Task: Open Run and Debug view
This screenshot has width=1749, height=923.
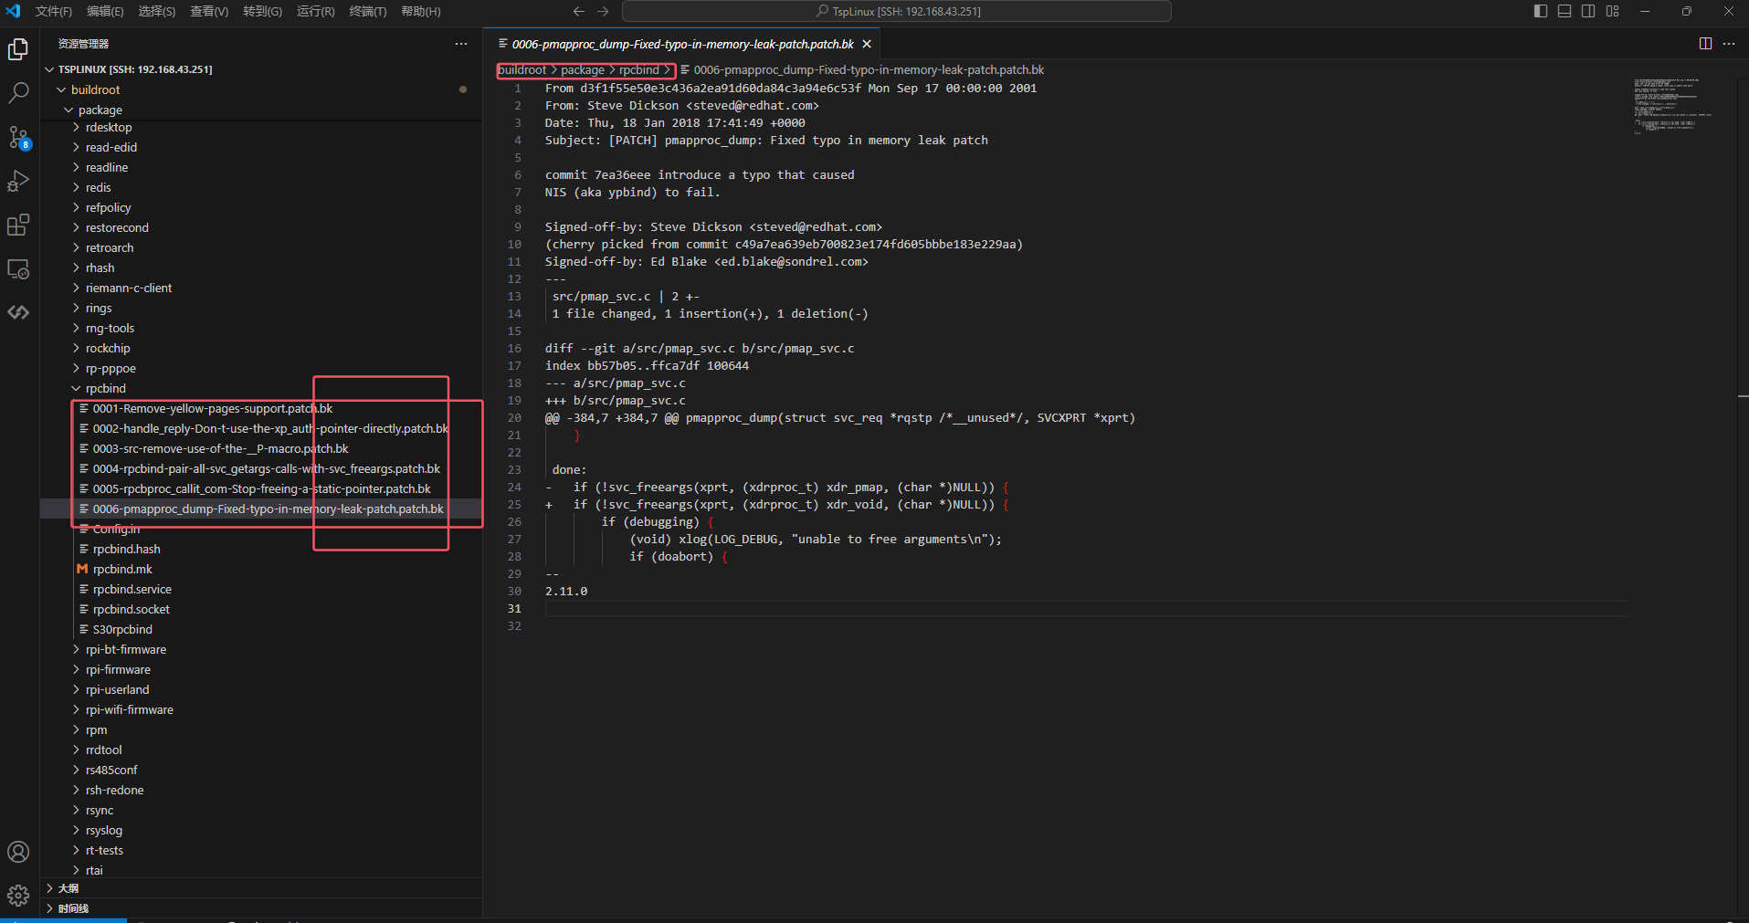Action: point(18,181)
